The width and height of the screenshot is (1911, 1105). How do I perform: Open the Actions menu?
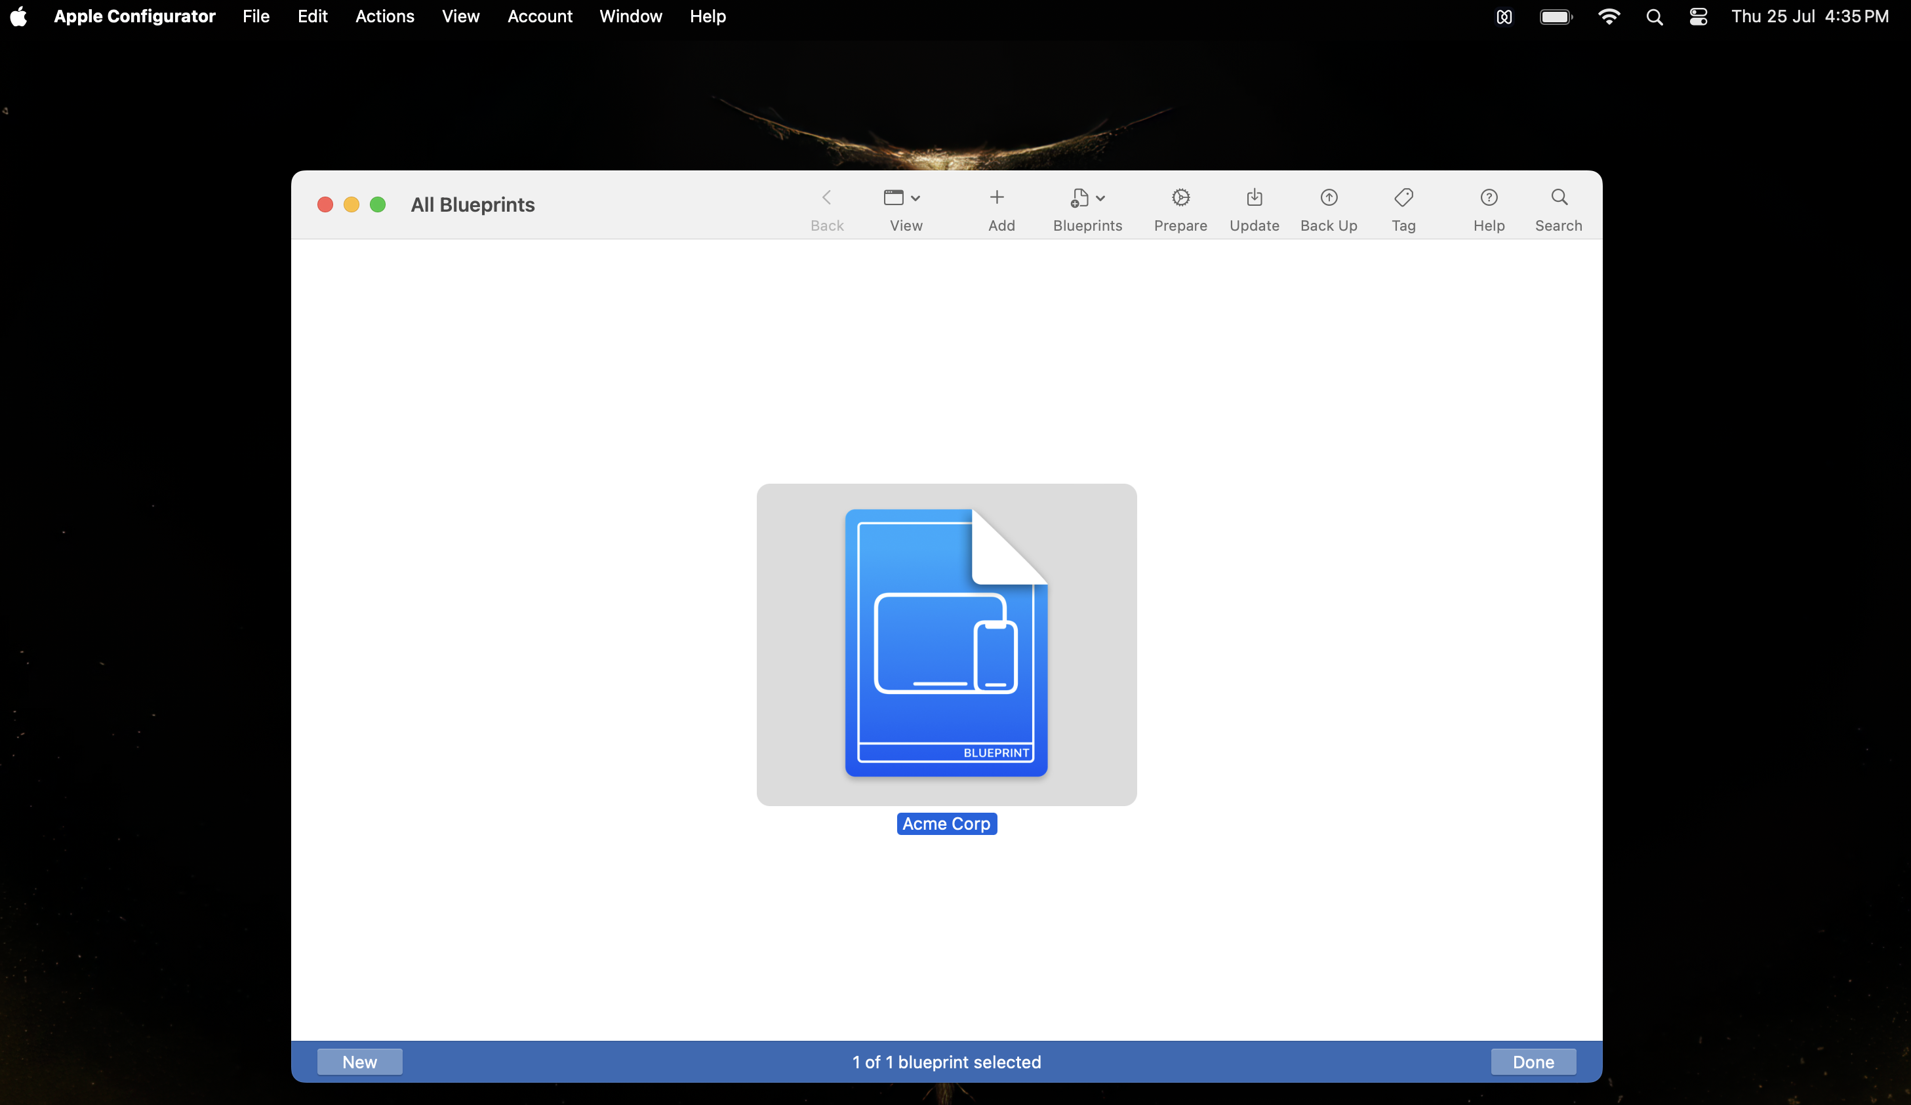[384, 16]
